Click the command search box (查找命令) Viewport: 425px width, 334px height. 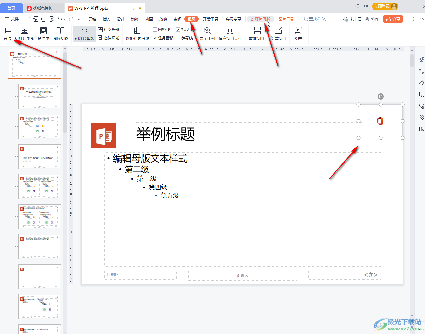[x=318, y=19]
